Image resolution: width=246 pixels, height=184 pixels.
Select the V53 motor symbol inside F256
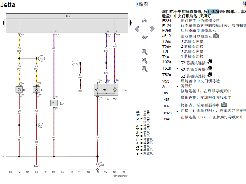pos(115,89)
